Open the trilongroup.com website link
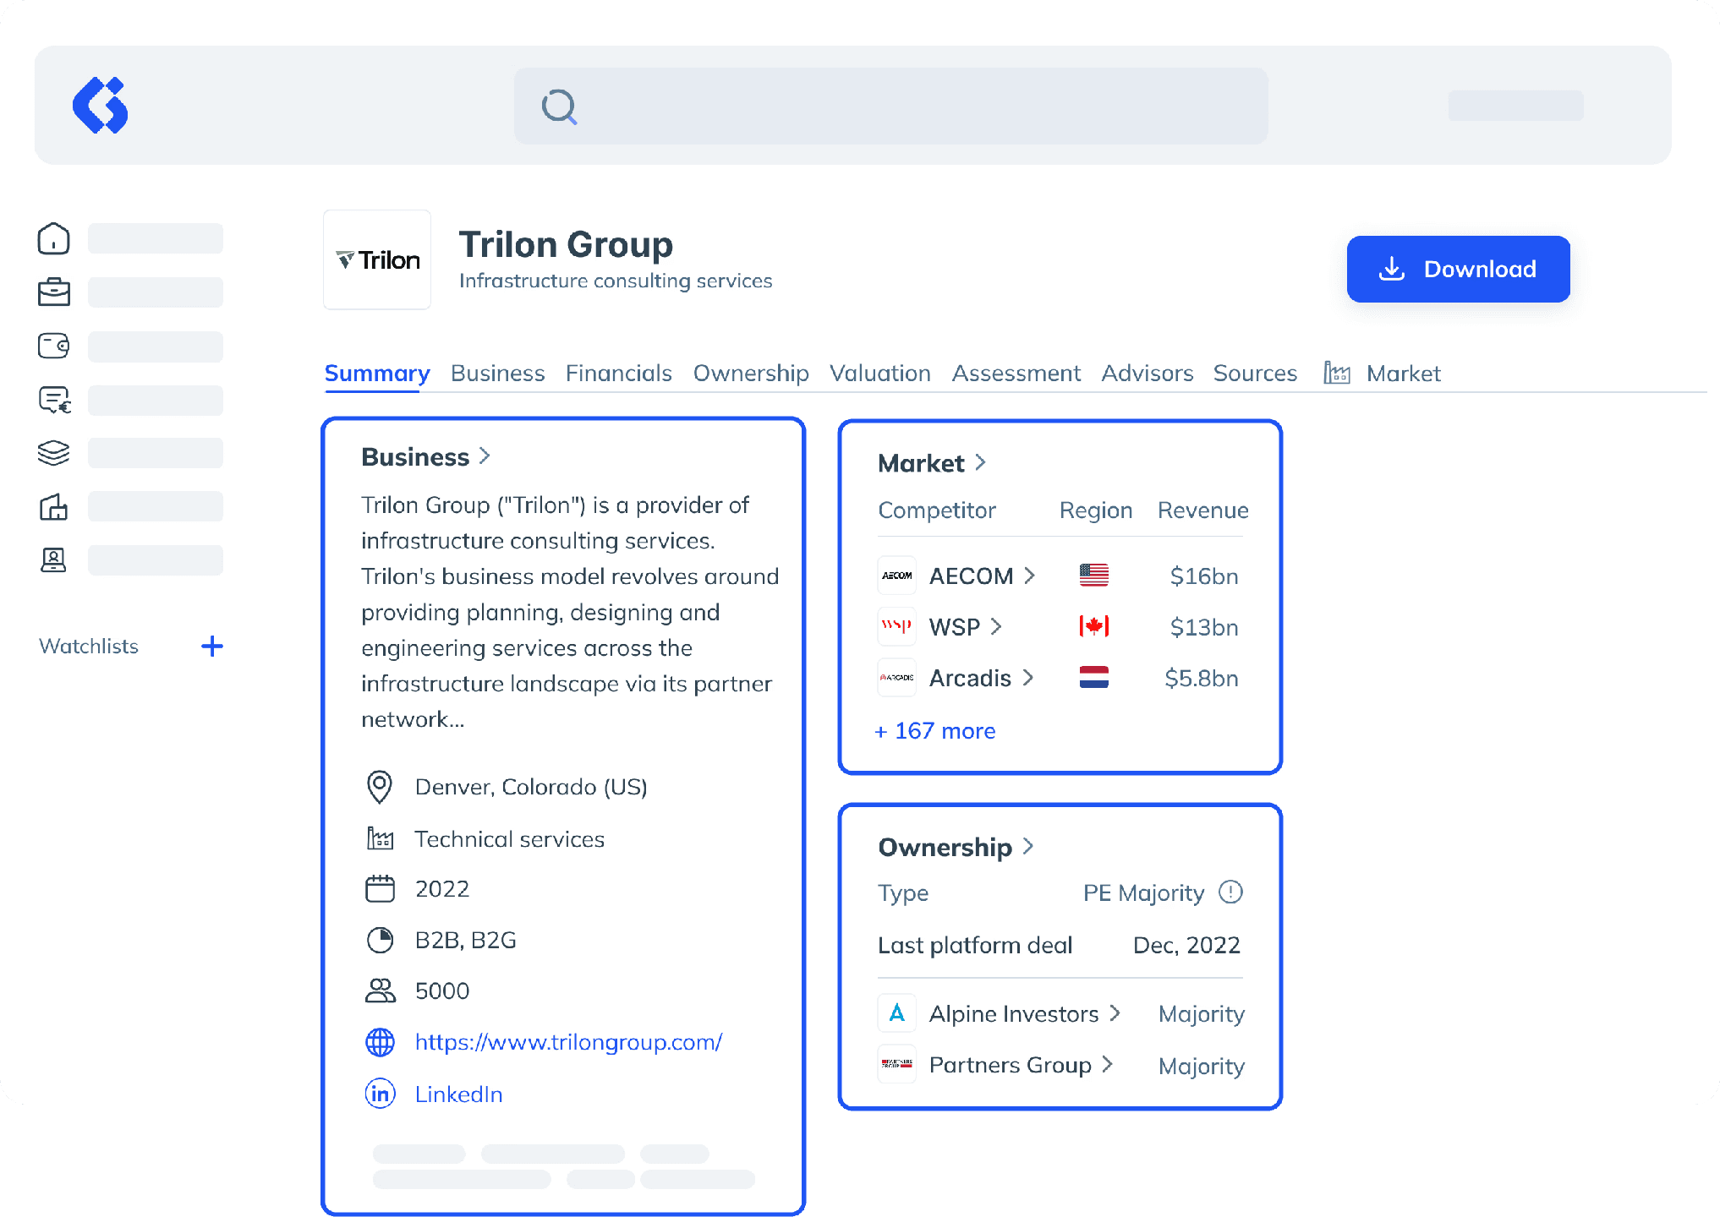The width and height of the screenshot is (1720, 1217). click(568, 1042)
